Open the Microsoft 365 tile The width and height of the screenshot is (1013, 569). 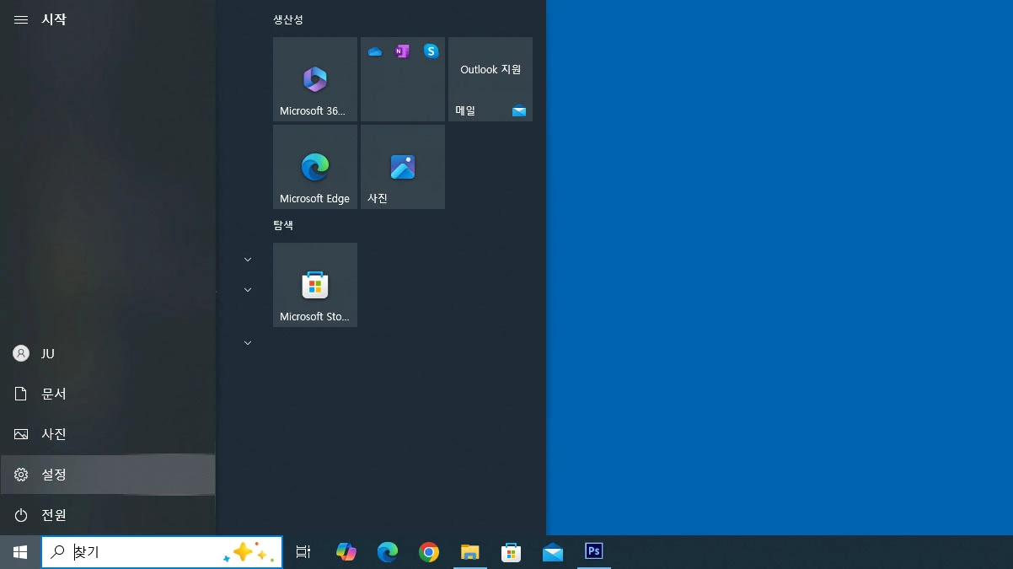click(x=315, y=79)
